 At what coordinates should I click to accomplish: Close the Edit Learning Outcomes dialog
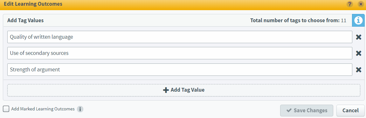[x=361, y=4]
